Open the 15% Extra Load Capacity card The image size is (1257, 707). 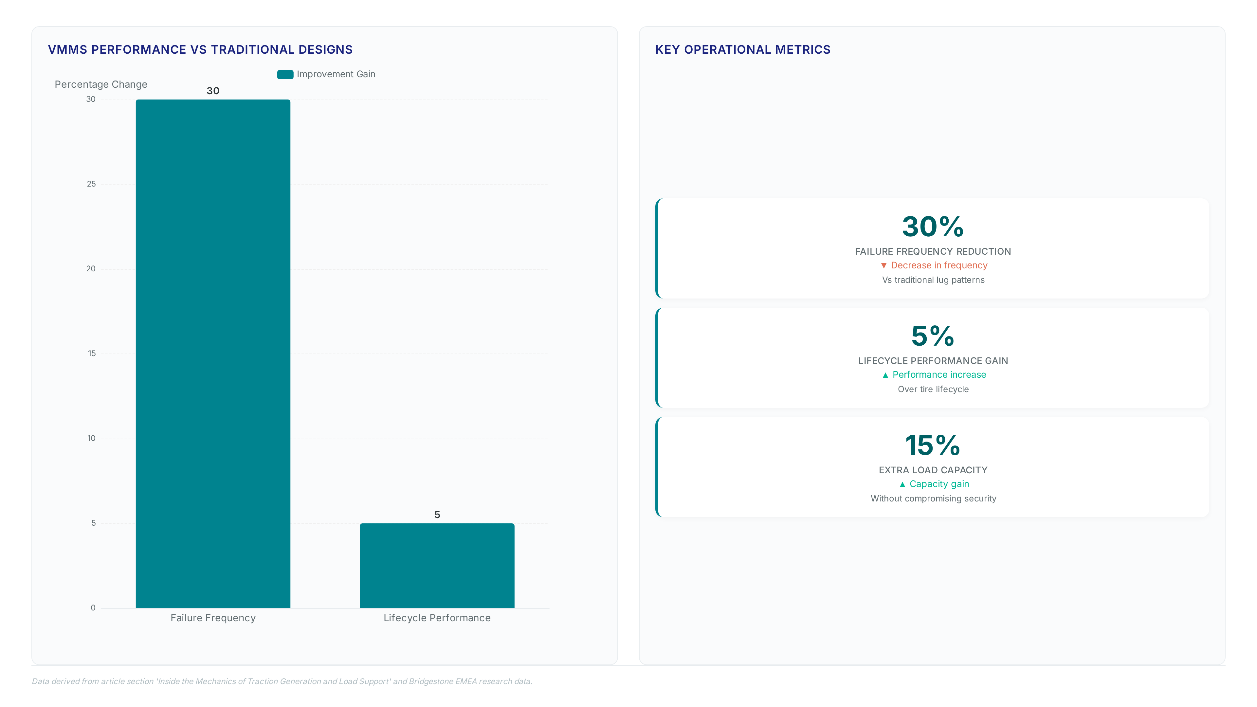coord(933,467)
